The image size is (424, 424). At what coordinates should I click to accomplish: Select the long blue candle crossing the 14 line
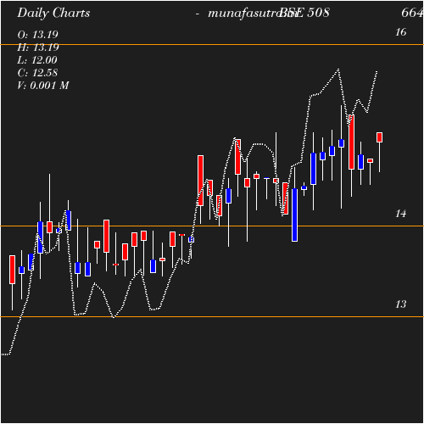point(294,215)
